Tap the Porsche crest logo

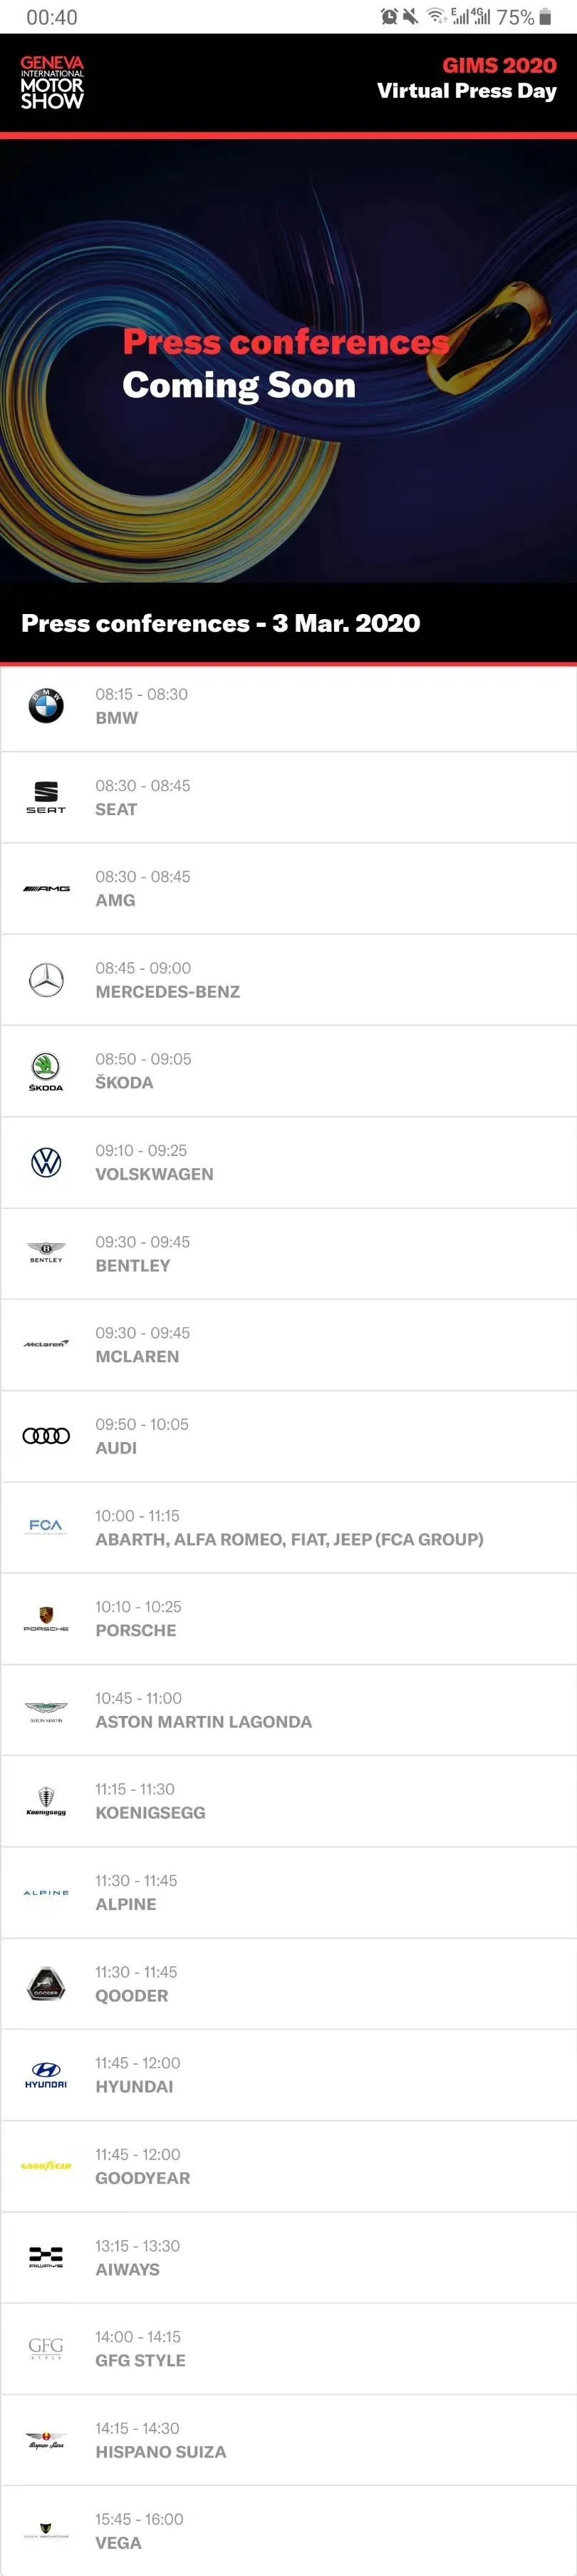tap(46, 1619)
